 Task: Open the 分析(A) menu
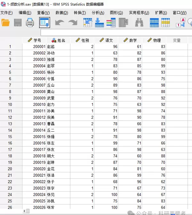(98, 13)
